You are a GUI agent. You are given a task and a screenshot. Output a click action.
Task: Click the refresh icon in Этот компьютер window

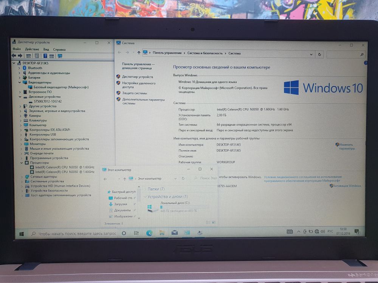coord(183,178)
